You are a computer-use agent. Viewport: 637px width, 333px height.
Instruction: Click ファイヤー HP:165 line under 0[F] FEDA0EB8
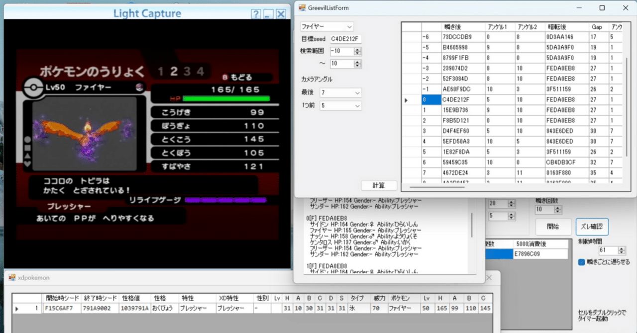(365, 230)
